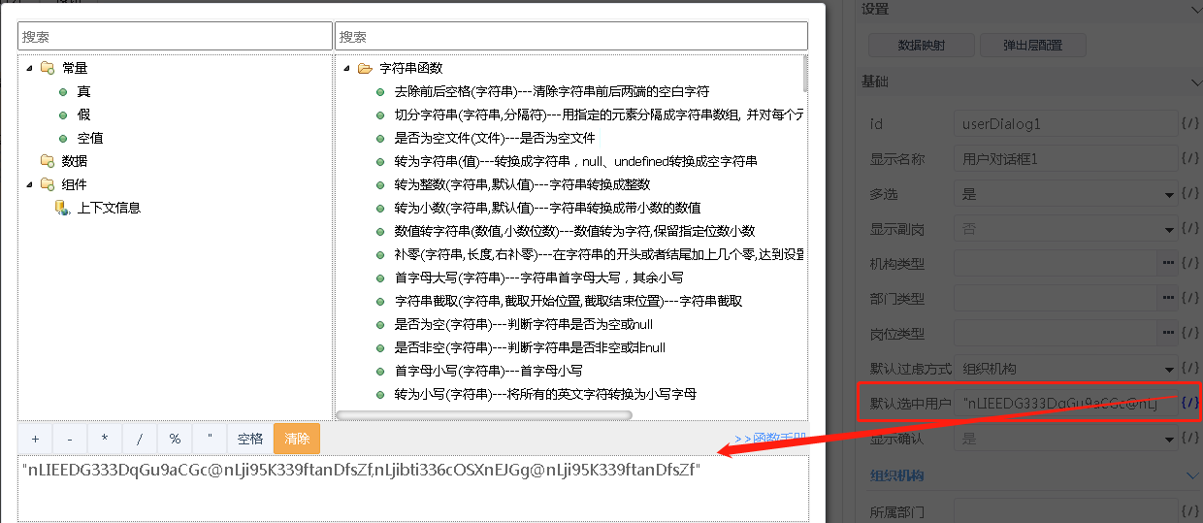The width and height of the screenshot is (1203, 523).
Task: Click the expression icon for 岗位类型
Action: [1190, 334]
